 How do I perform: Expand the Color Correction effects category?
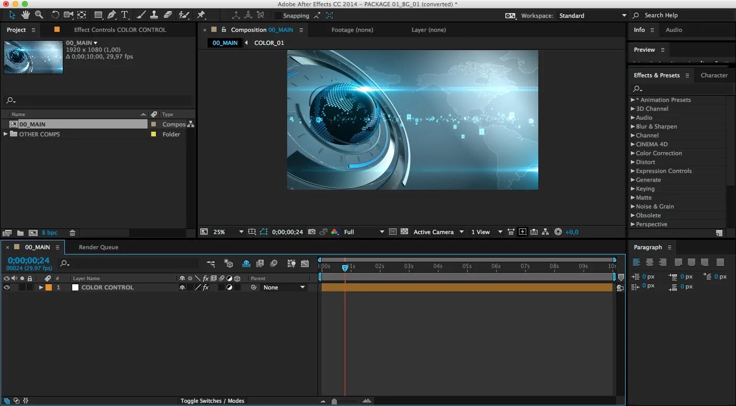(x=633, y=153)
